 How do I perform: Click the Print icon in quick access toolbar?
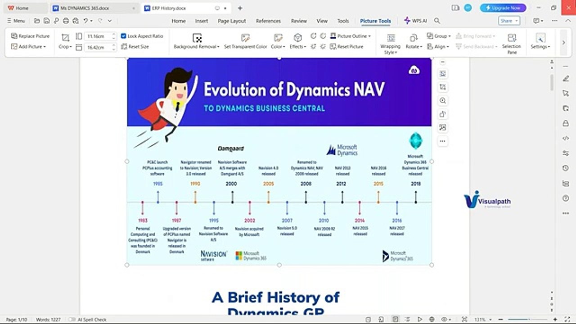click(66, 21)
